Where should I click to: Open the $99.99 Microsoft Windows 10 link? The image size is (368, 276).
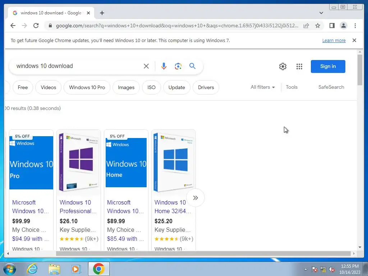[31, 207]
